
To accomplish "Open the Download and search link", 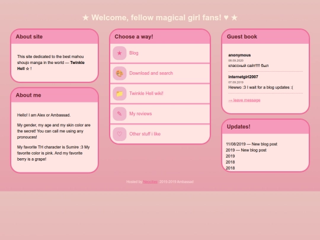I will pos(151,73).
